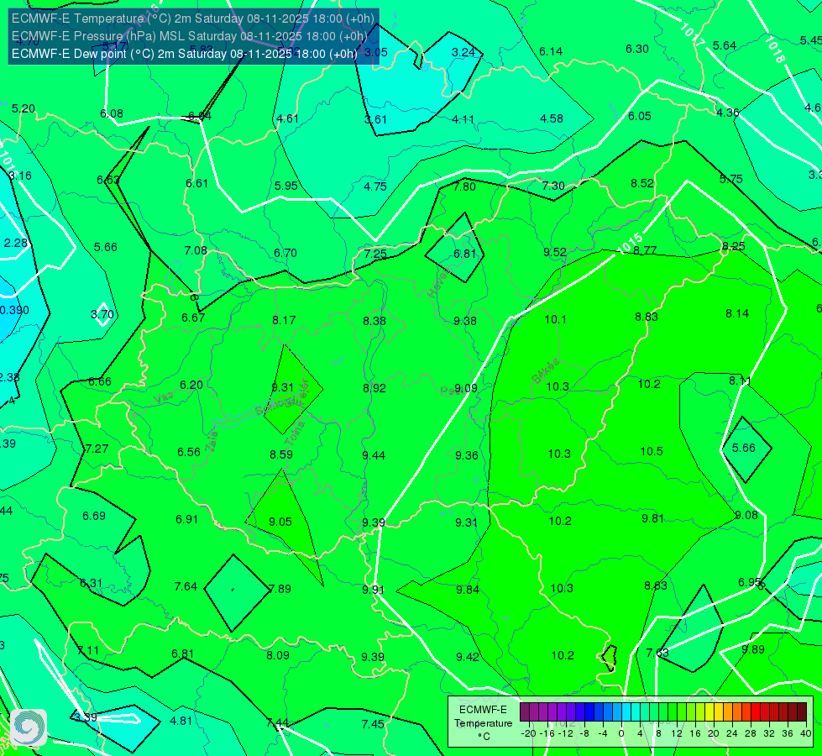
Task: Click the 4.75 temperature value
Action: 375,186
